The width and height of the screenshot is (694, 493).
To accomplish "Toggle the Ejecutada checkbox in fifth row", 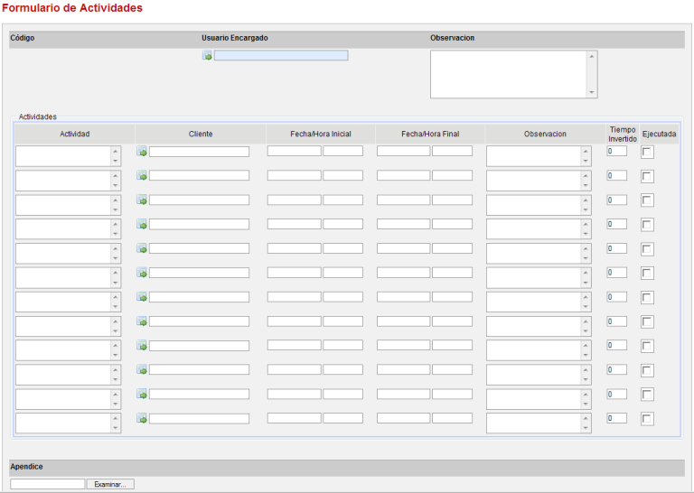I will coord(647,249).
